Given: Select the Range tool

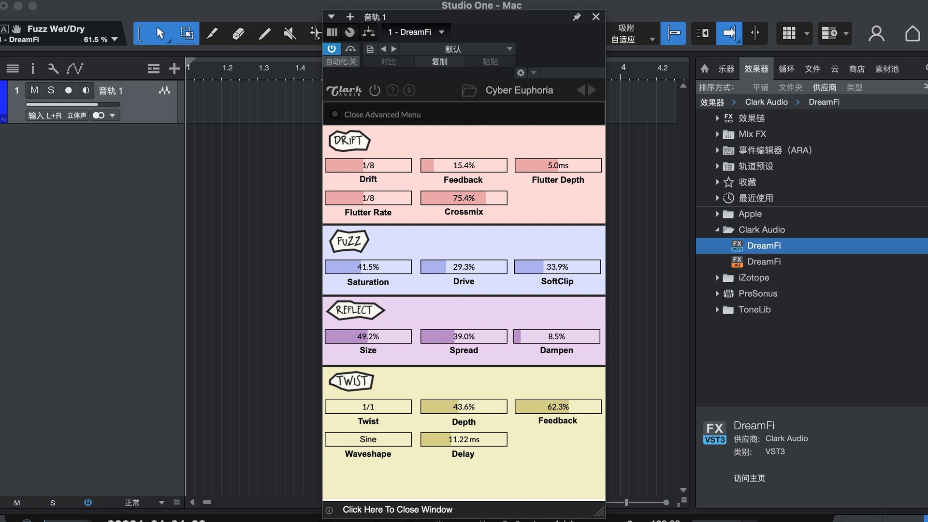Looking at the screenshot, I should 187,33.
